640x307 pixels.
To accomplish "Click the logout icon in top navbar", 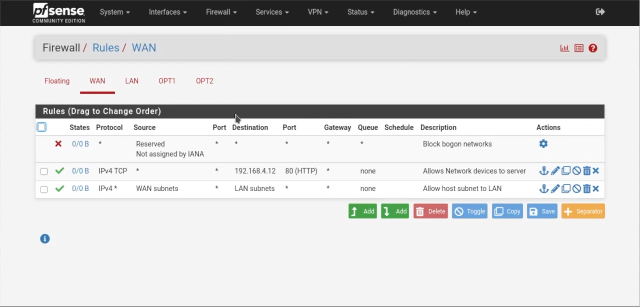I will (600, 12).
